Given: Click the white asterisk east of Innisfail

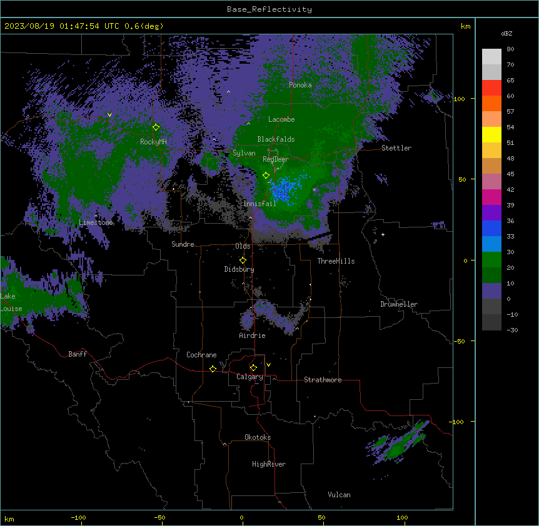Looking at the screenshot, I should click(314, 189).
